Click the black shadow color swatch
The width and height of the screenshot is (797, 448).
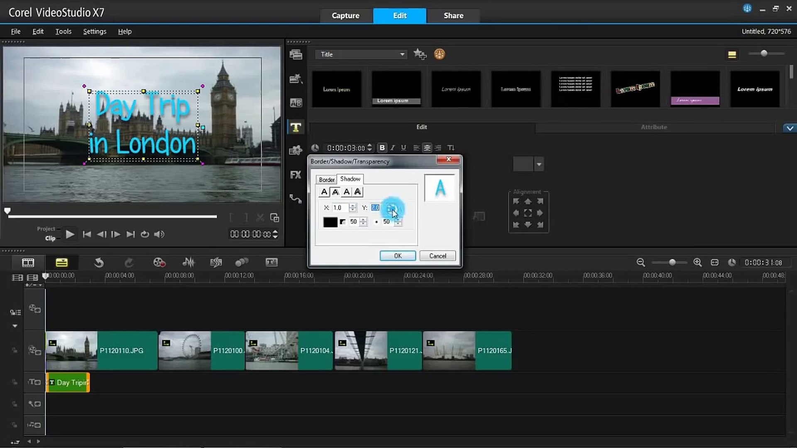(x=330, y=222)
